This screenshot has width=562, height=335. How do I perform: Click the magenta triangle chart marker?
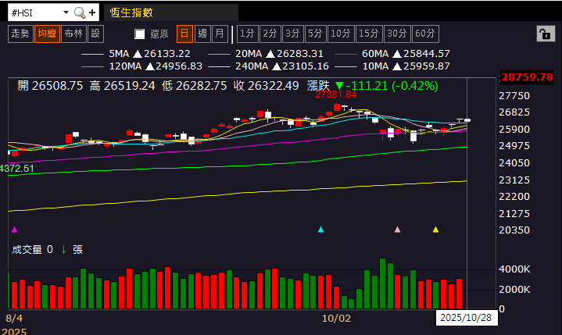[15, 230]
